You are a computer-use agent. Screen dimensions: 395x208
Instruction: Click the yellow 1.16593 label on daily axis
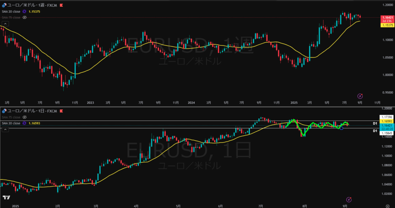click(387, 121)
